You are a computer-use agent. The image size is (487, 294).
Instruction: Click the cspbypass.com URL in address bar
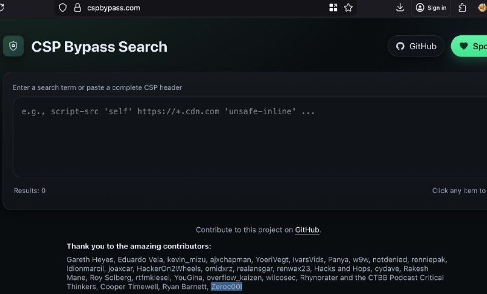click(x=113, y=8)
